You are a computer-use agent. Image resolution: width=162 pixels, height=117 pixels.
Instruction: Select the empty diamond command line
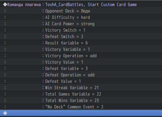click(x=81, y=113)
